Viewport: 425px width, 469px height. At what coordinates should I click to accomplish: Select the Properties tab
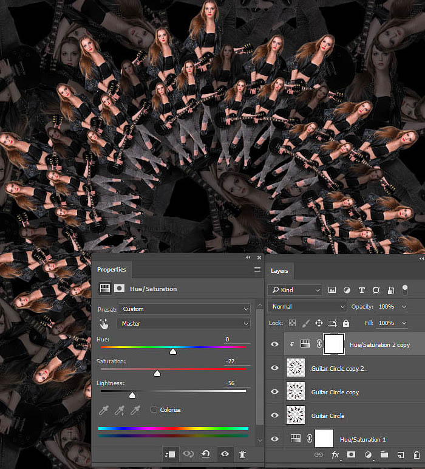[112, 270]
